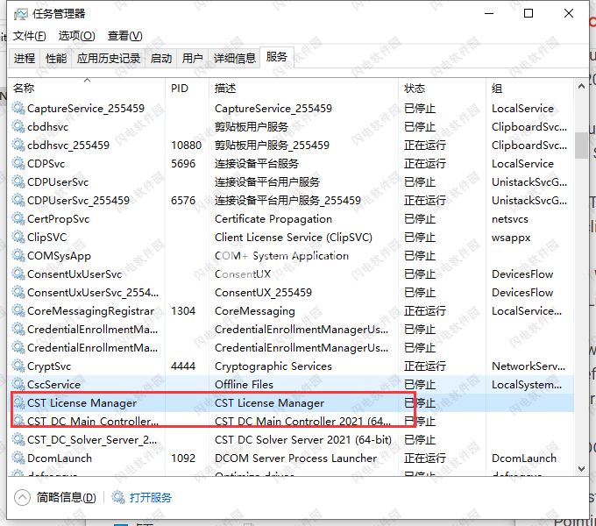
Task: Select the cbdhsvc service row name
Action: 48,126
